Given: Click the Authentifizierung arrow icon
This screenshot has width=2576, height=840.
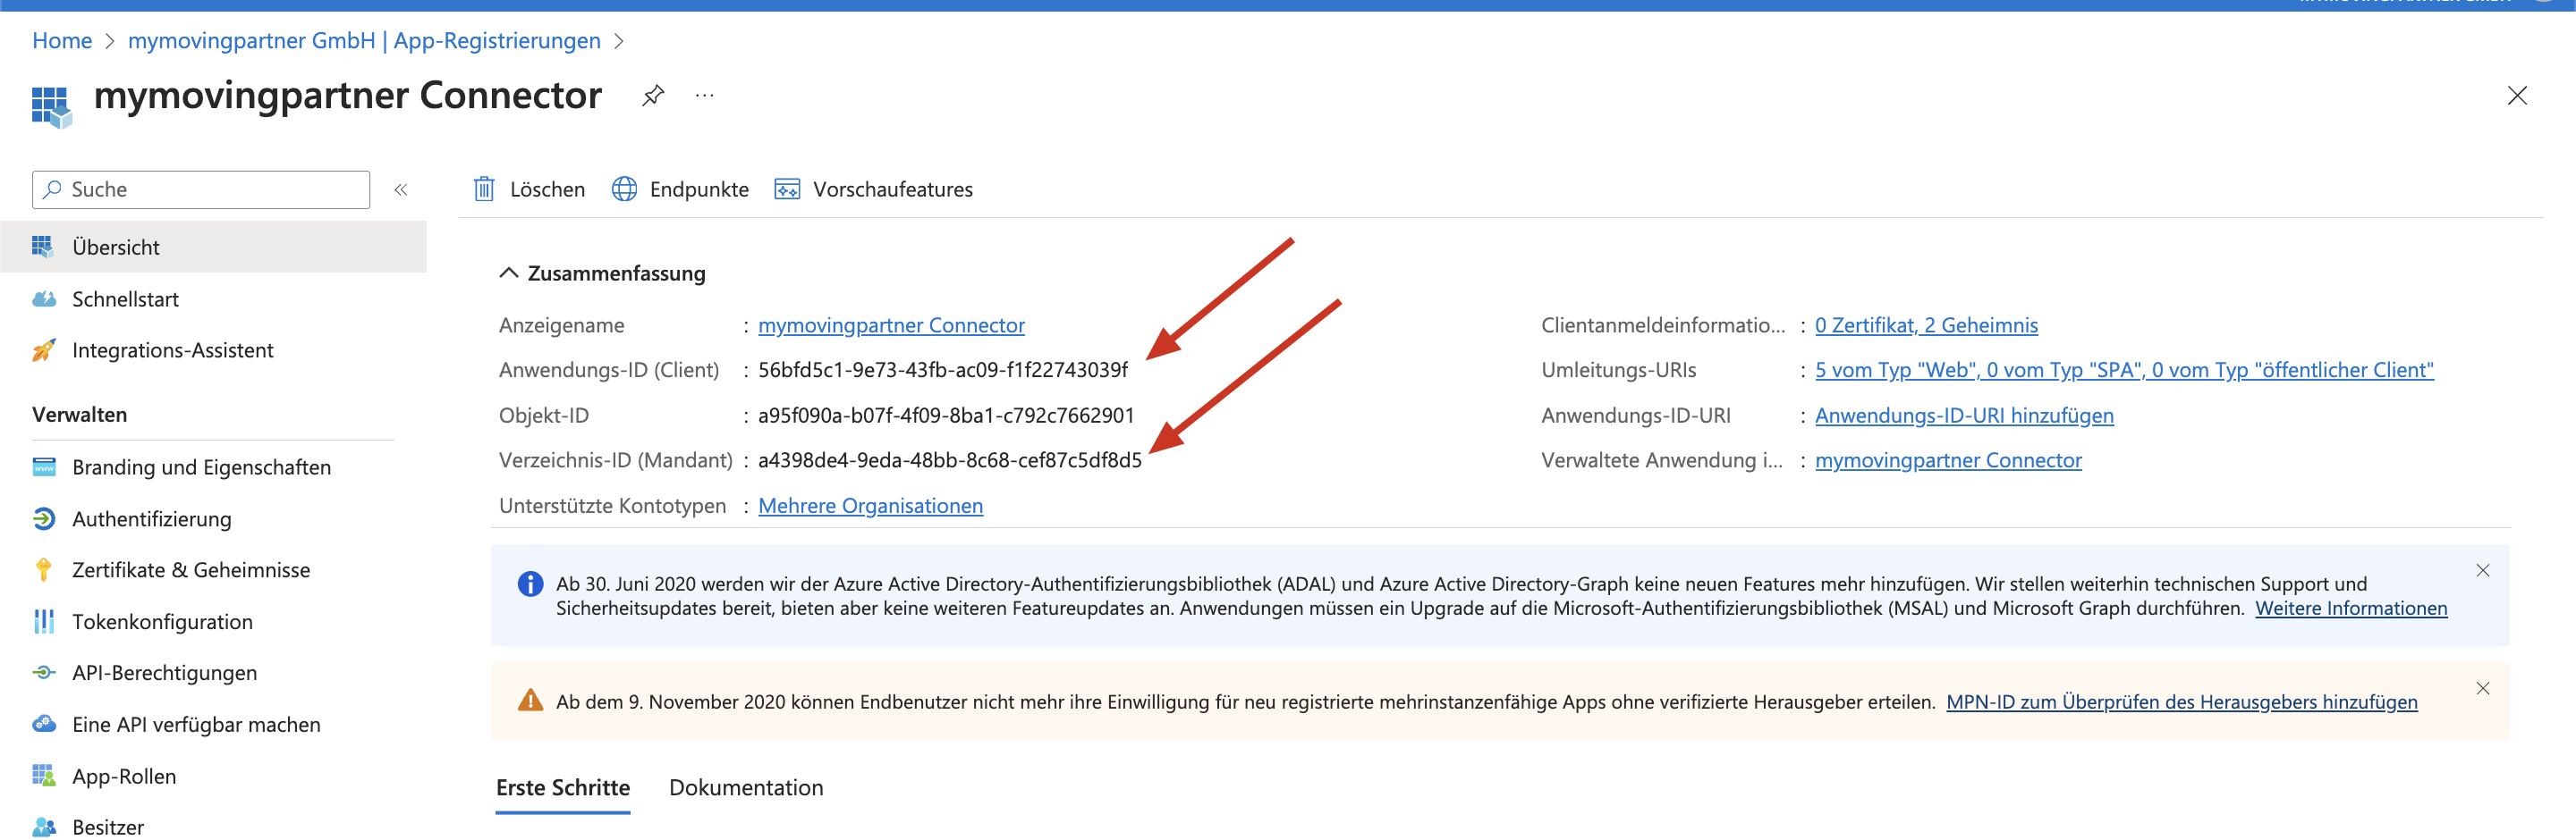Looking at the screenshot, I should [44, 518].
